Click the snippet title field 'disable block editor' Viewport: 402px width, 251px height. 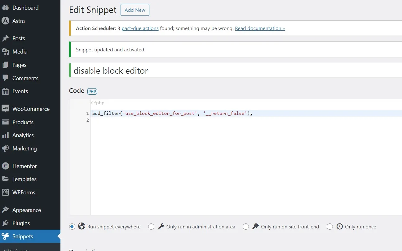coord(236,70)
